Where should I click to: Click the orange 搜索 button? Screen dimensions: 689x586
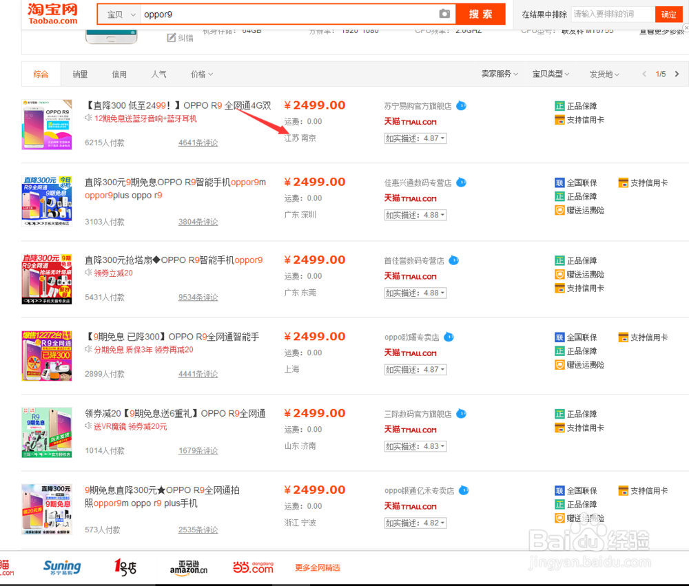point(480,14)
